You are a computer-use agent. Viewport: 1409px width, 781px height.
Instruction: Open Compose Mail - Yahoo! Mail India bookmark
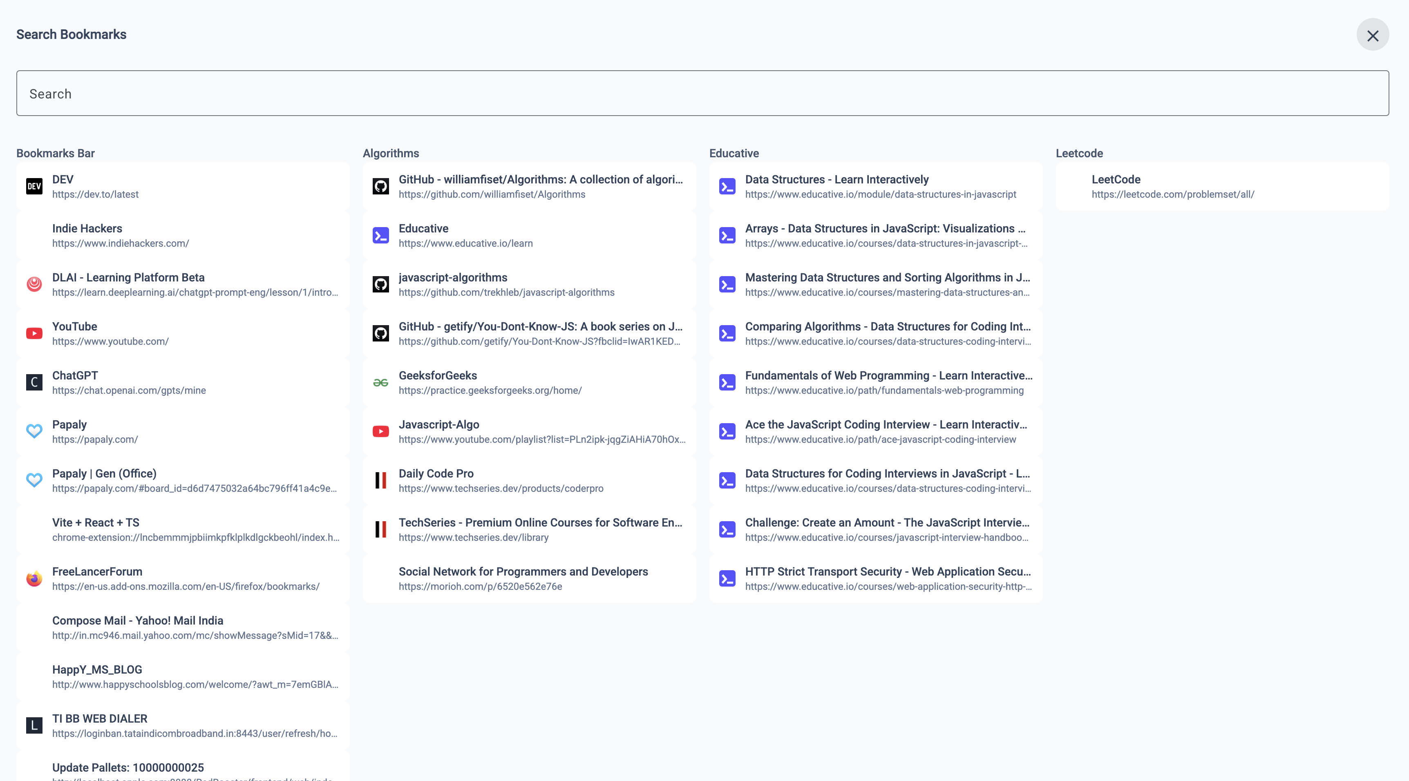point(183,627)
